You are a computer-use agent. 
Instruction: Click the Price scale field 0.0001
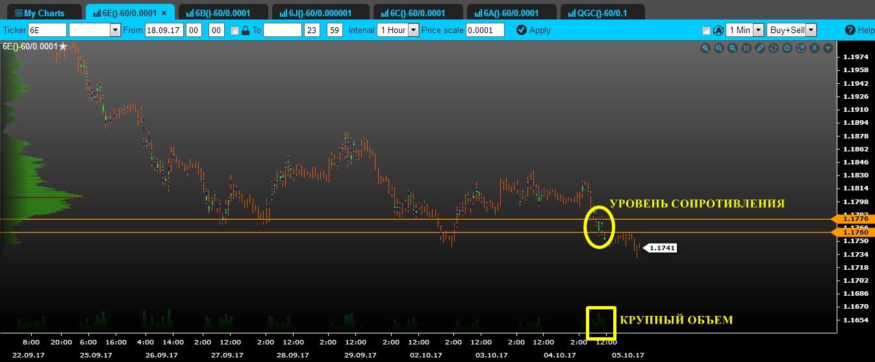coord(485,30)
